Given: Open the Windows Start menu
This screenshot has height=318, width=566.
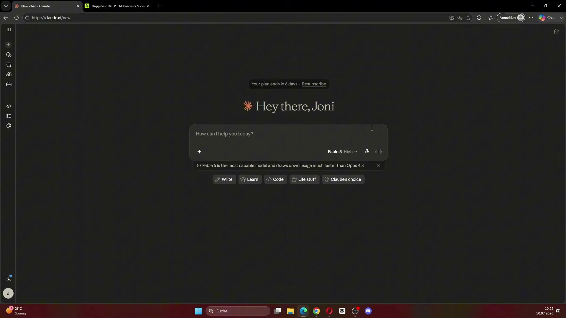Looking at the screenshot, I should point(198,311).
